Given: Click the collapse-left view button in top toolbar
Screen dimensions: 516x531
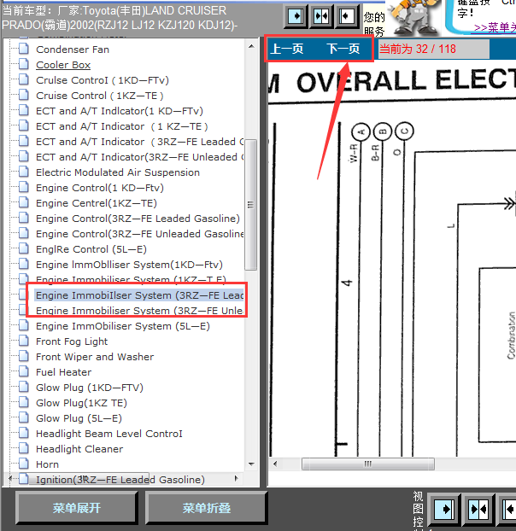Looking at the screenshot, I should [347, 16].
